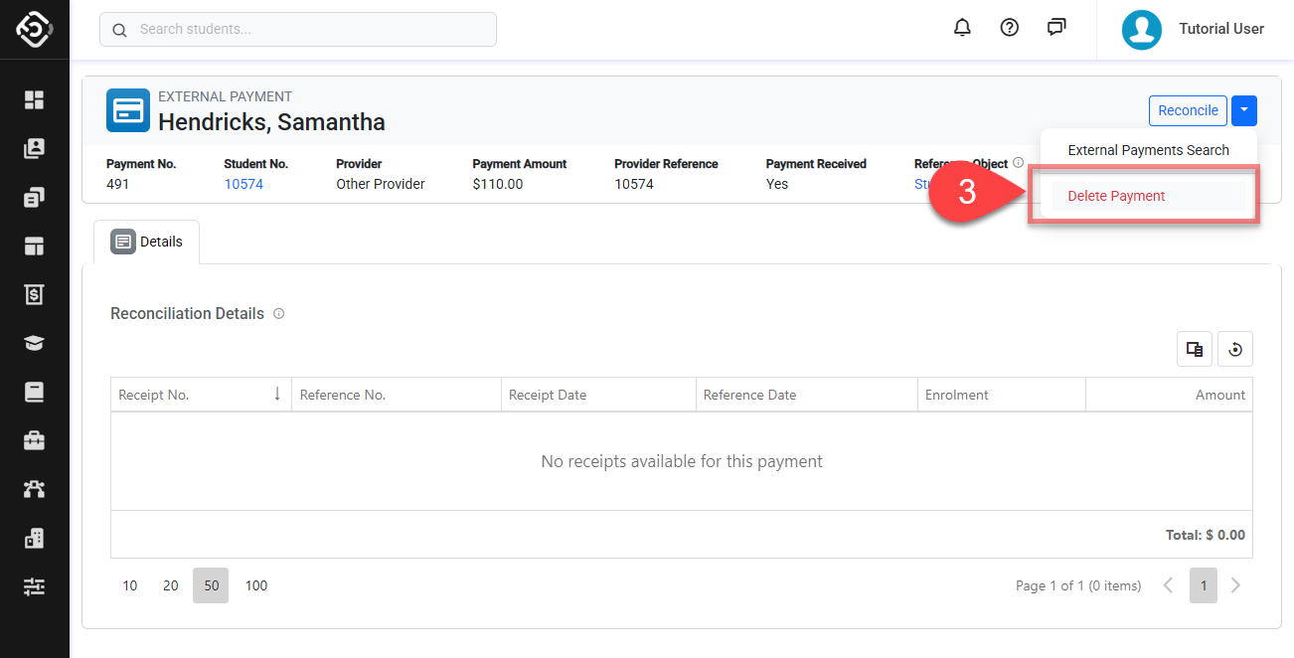Toggle the dropdown arrow beside Reconcile
Image resolution: width=1294 pixels, height=658 pixels.
(1244, 110)
